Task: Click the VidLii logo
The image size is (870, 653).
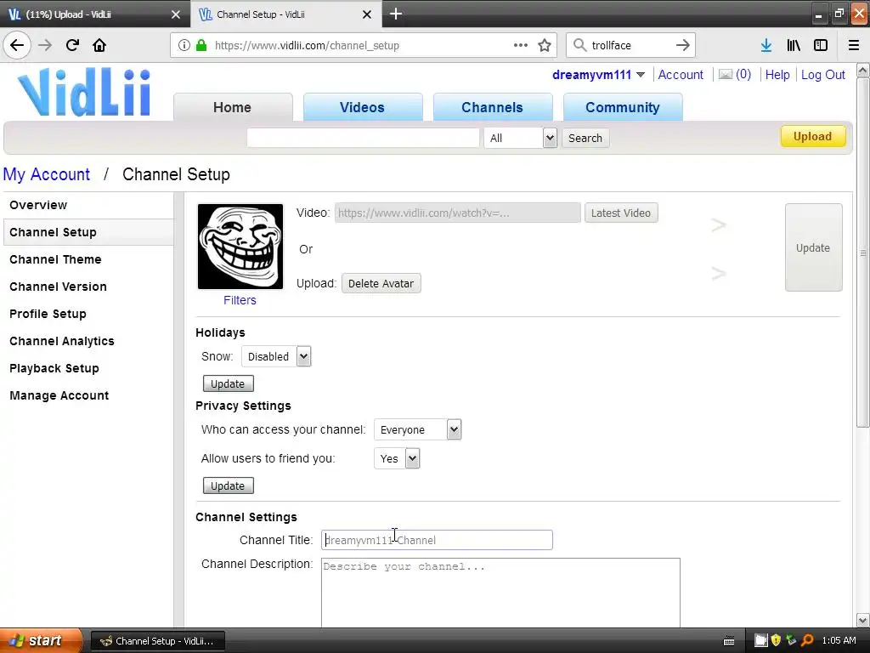Action: (x=84, y=92)
